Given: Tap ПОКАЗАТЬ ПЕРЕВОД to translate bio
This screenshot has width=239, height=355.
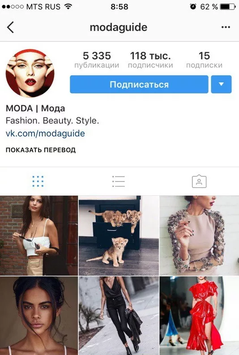Looking at the screenshot, I should (41, 150).
